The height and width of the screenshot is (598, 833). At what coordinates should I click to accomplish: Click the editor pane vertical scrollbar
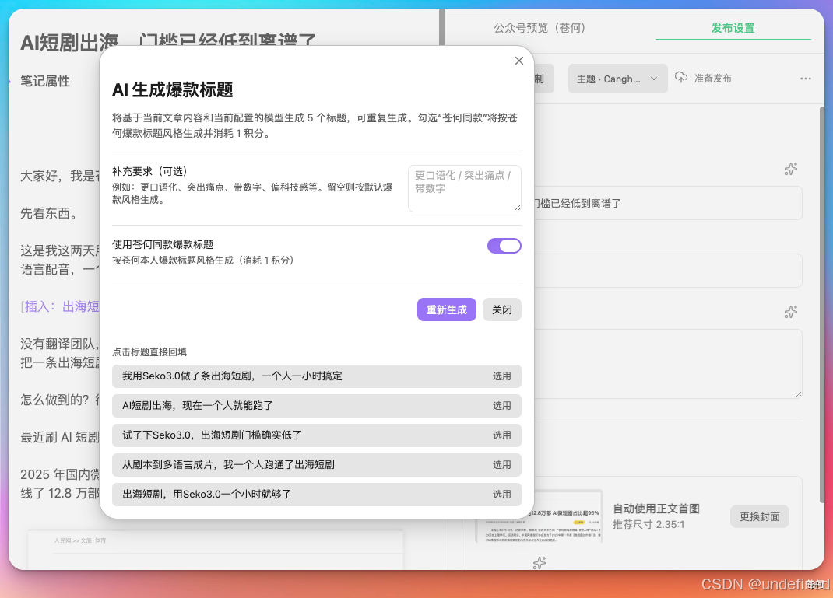click(442, 26)
